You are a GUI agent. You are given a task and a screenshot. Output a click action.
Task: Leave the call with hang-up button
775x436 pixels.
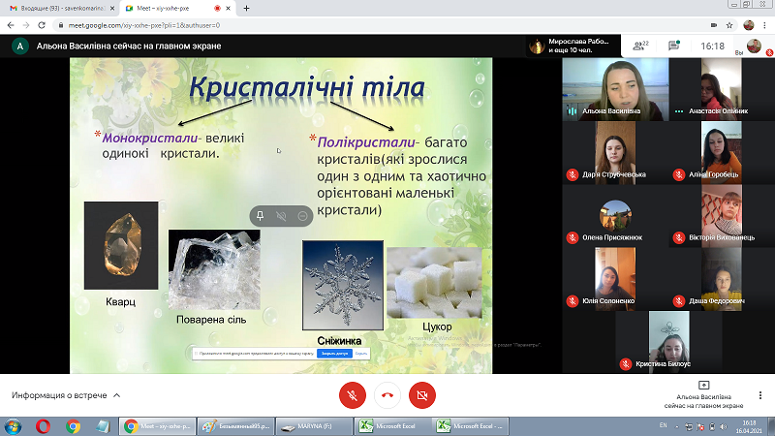coord(387,395)
